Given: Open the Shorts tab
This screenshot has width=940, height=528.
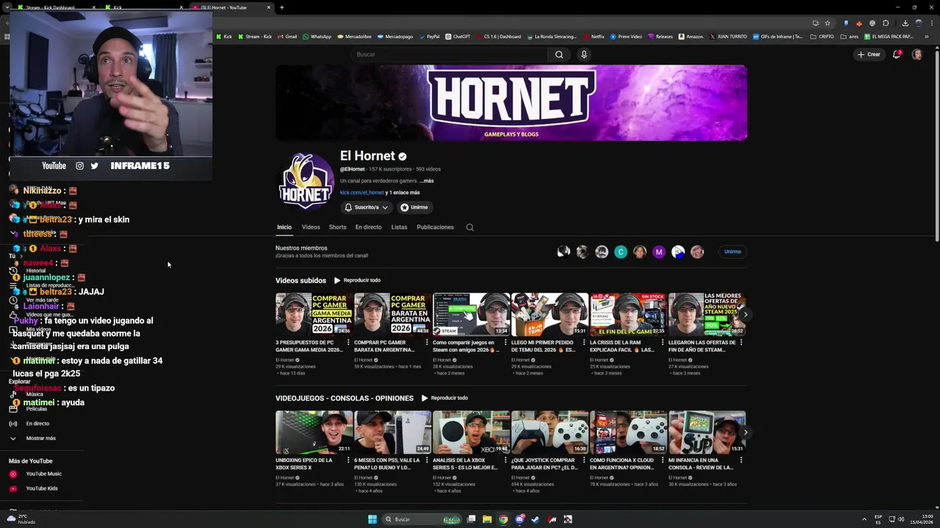Looking at the screenshot, I should [338, 227].
